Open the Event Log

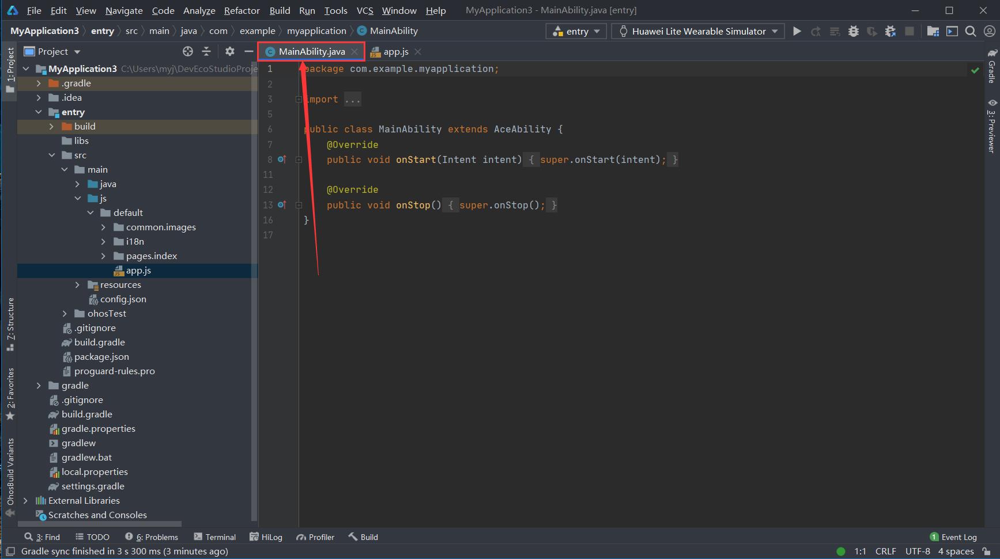coord(953,537)
